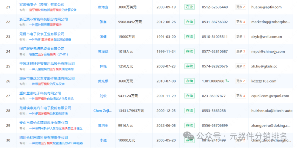297x148 pixels.
Task: Select row number 25
Action: (x=8, y=66)
